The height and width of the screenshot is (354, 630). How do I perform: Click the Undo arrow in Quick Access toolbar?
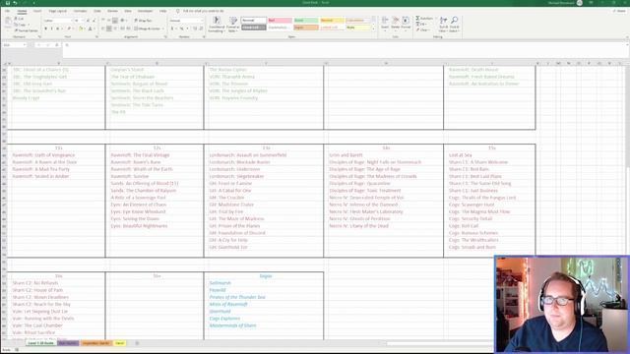tap(16, 3)
